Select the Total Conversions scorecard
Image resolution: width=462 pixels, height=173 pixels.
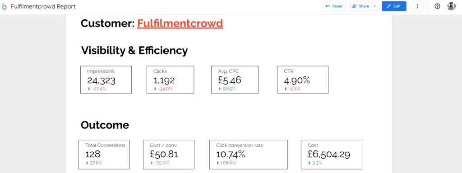click(104, 155)
